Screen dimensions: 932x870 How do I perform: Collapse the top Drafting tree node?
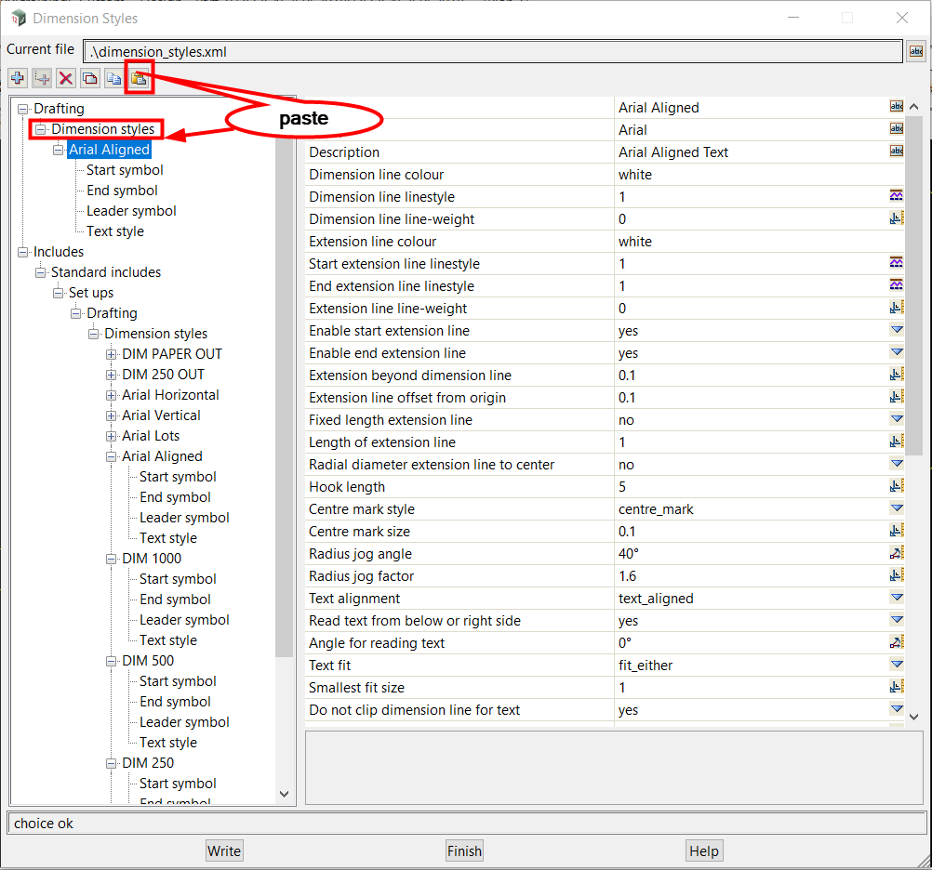point(23,109)
